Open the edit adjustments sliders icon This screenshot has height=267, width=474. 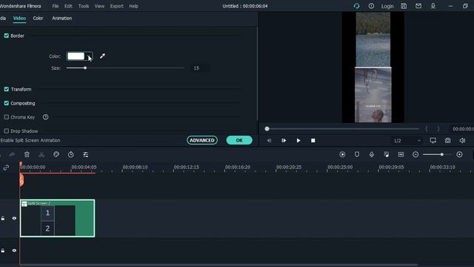click(86, 155)
